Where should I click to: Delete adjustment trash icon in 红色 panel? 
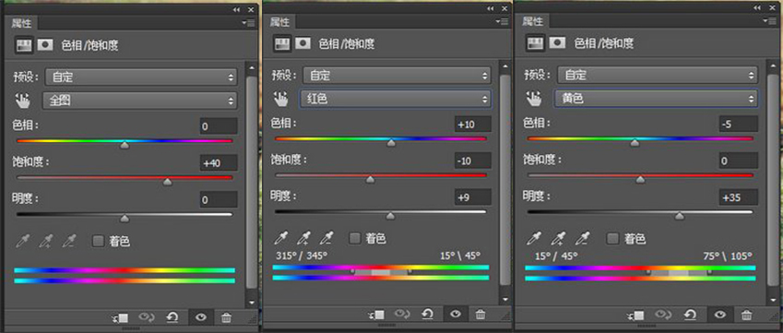[480, 315]
